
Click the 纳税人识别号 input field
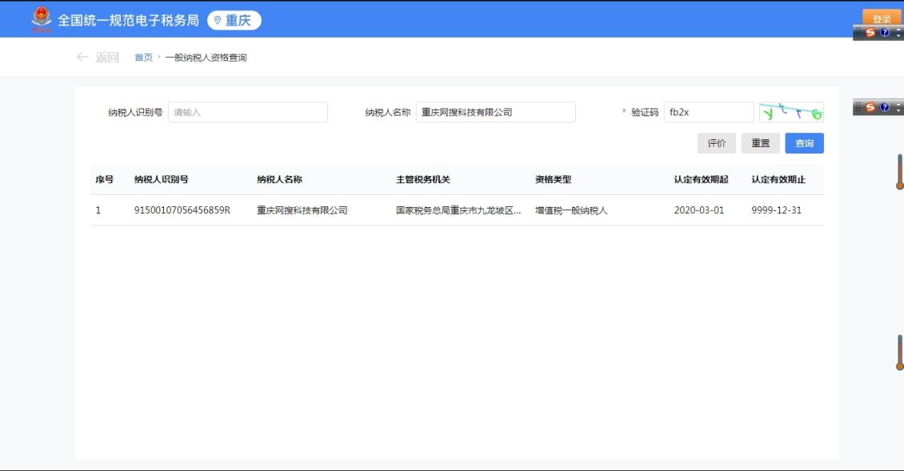pos(247,113)
